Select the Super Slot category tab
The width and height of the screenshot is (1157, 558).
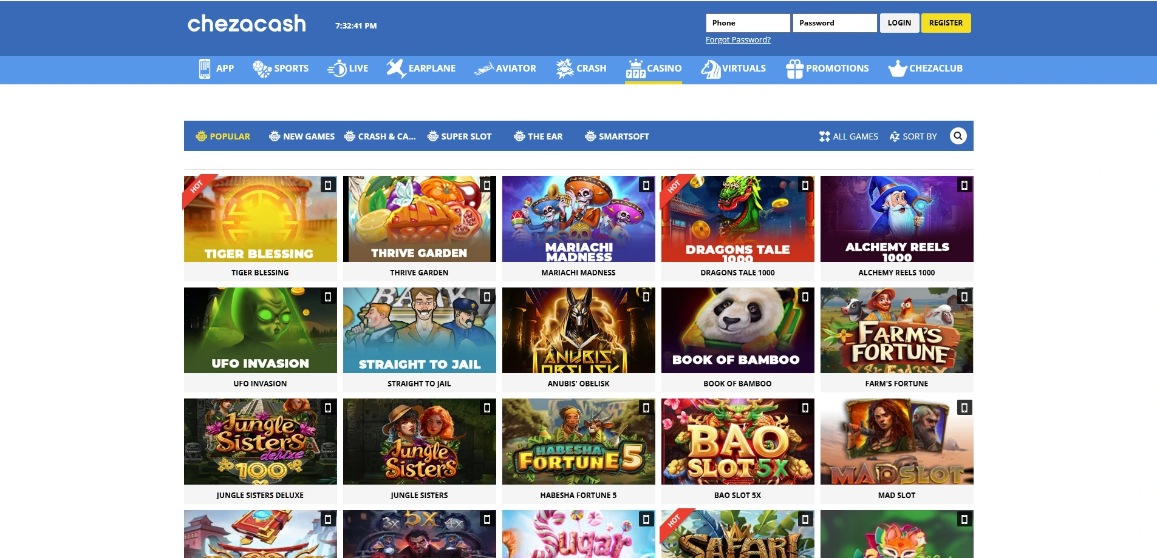click(459, 136)
